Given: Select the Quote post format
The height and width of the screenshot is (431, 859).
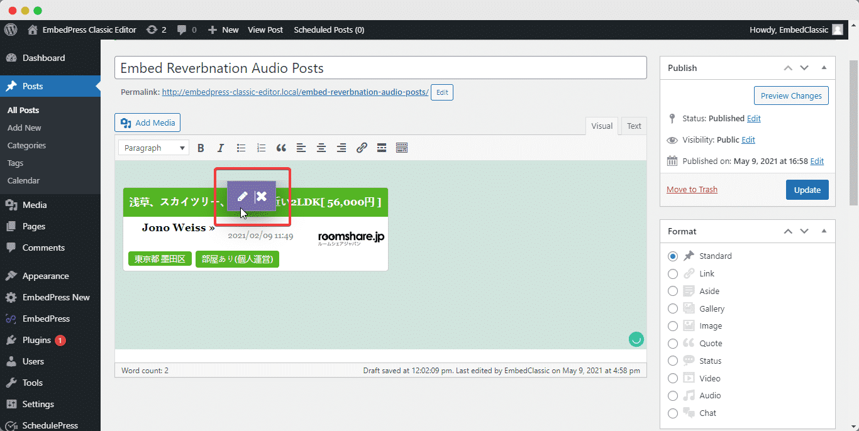Looking at the screenshot, I should point(673,344).
